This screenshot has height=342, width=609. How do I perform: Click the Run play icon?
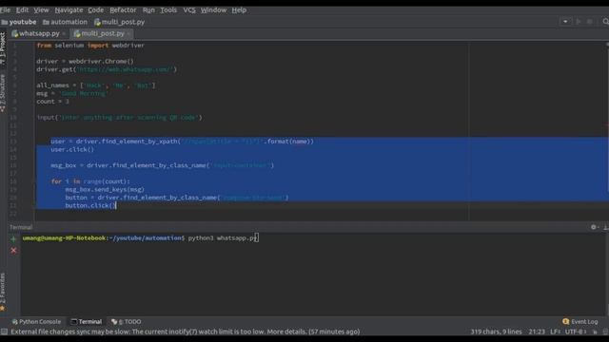coord(579,22)
